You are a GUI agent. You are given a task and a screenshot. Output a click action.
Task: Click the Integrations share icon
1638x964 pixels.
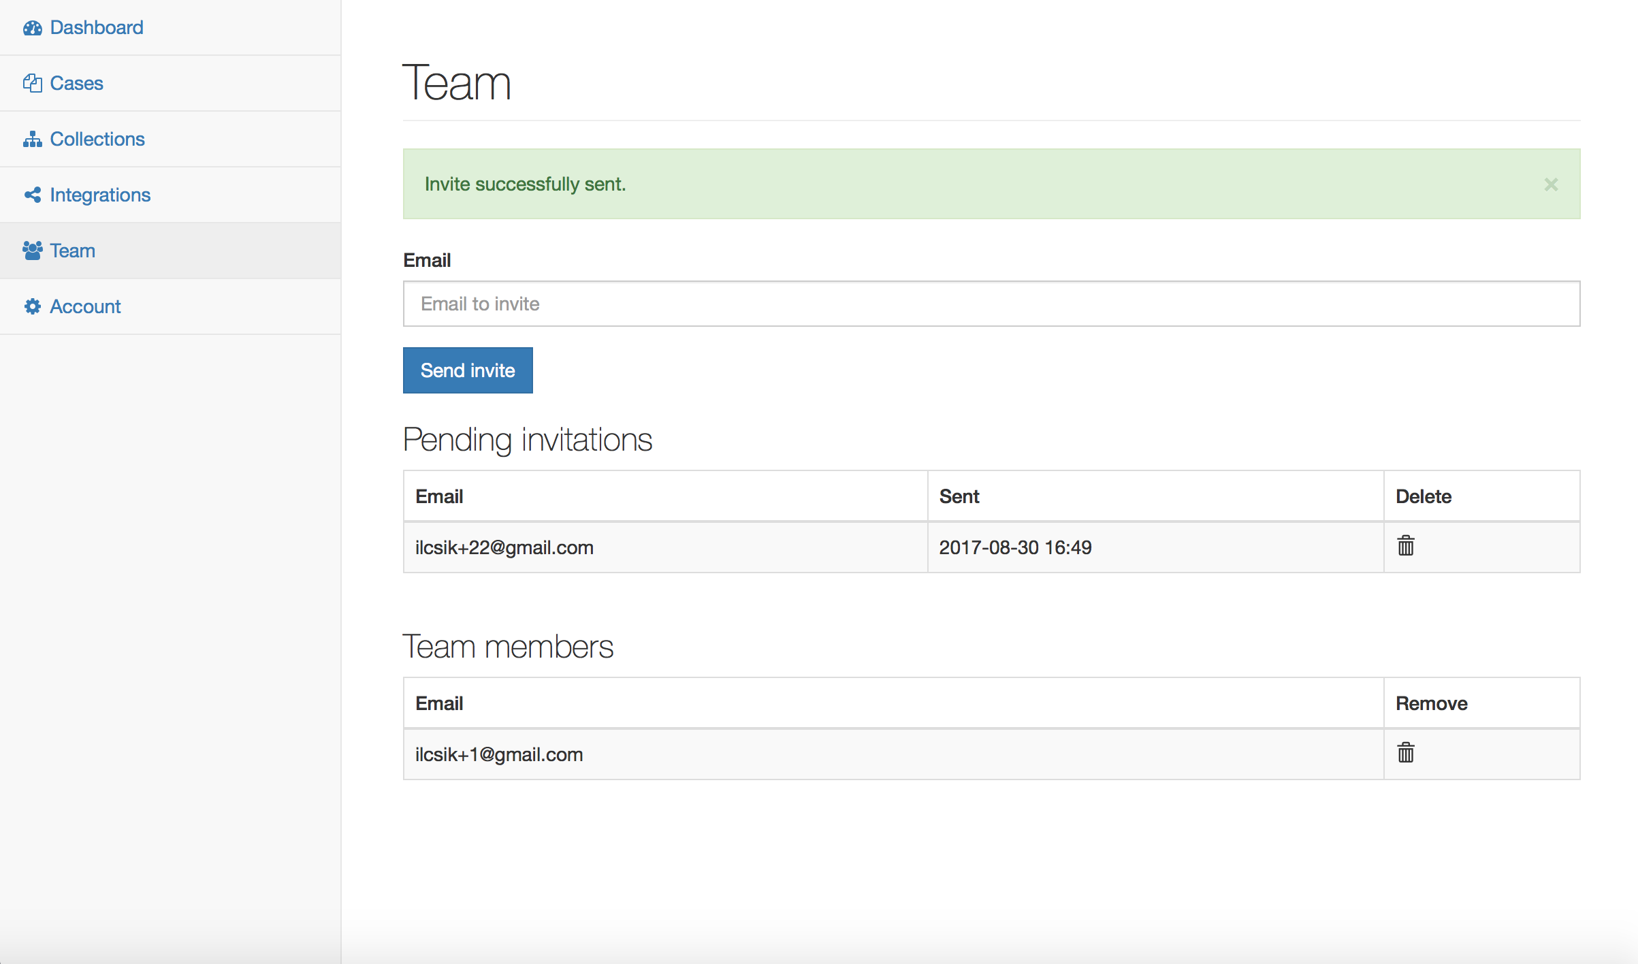pos(32,195)
